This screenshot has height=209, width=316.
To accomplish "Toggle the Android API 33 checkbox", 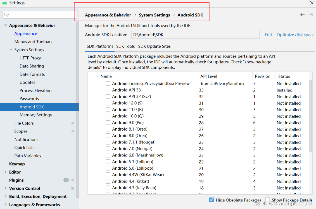I will coord(108,90).
